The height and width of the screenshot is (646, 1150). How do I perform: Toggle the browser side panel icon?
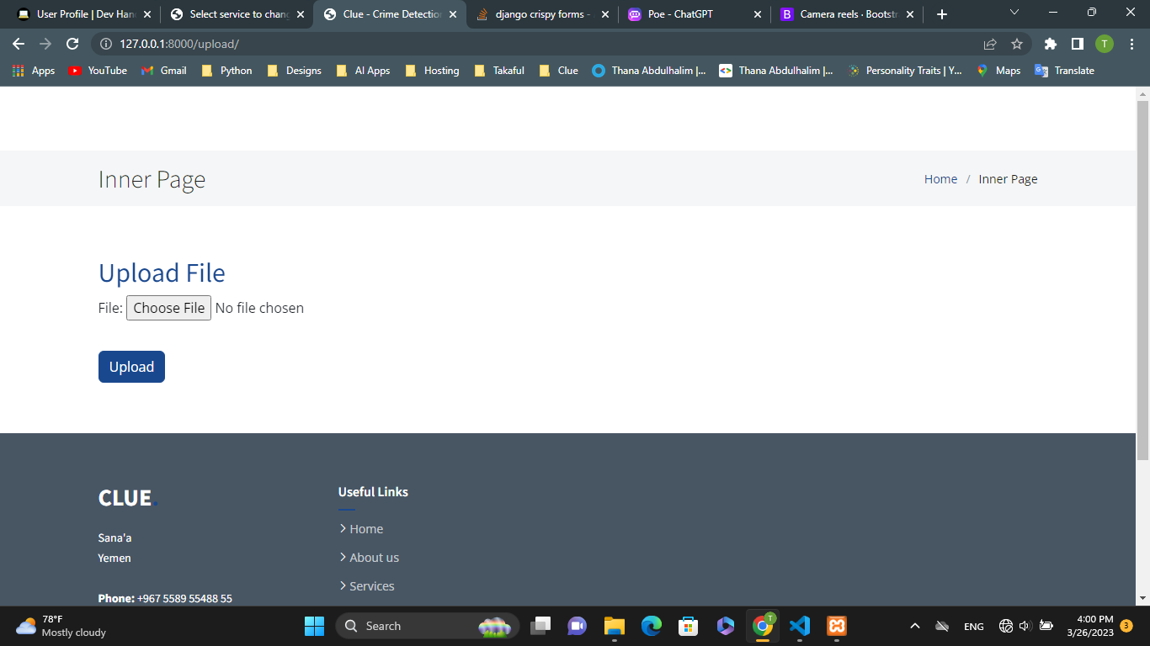click(x=1077, y=44)
